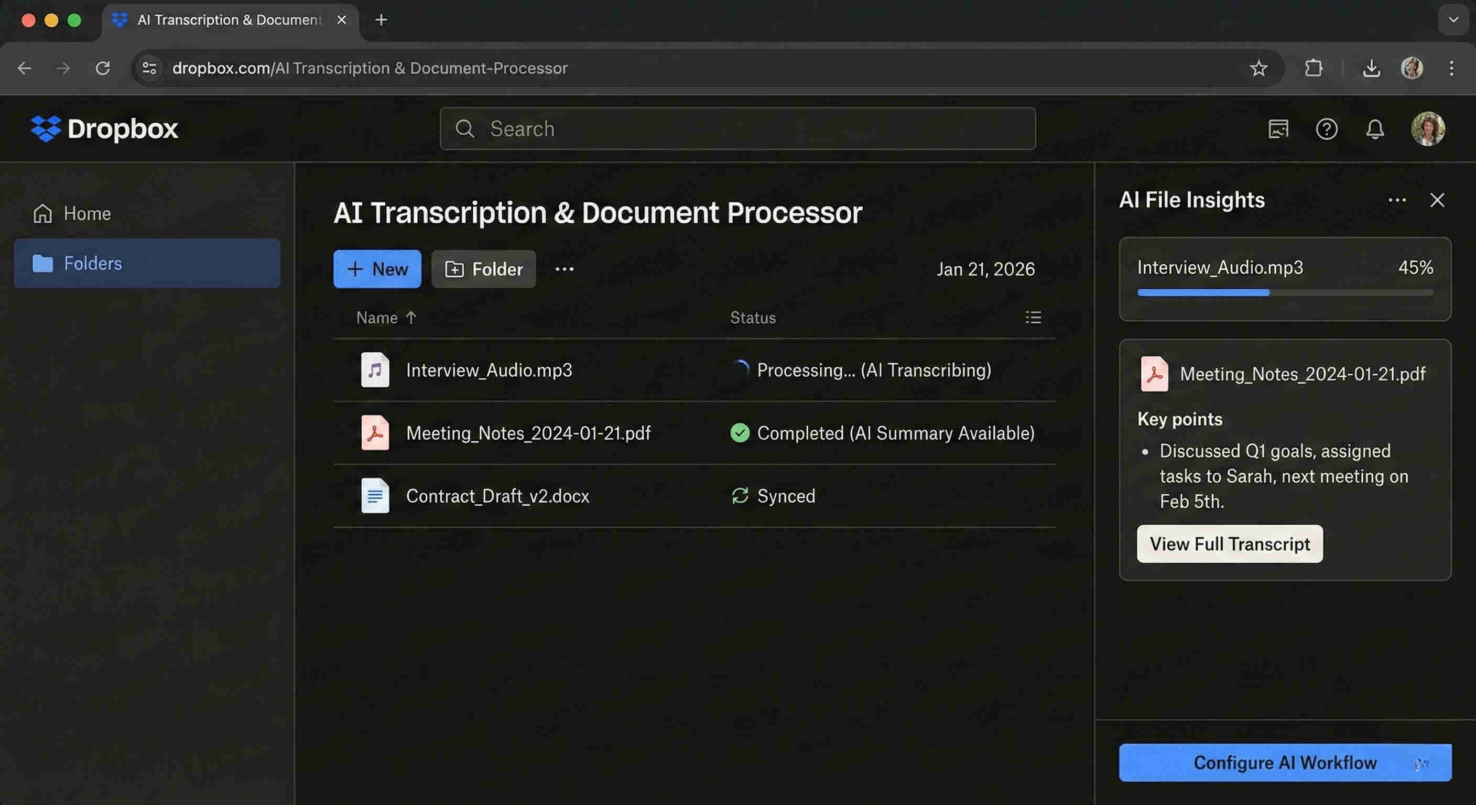Click Configure AI Workflow button
This screenshot has height=805, width=1476.
tap(1285, 763)
